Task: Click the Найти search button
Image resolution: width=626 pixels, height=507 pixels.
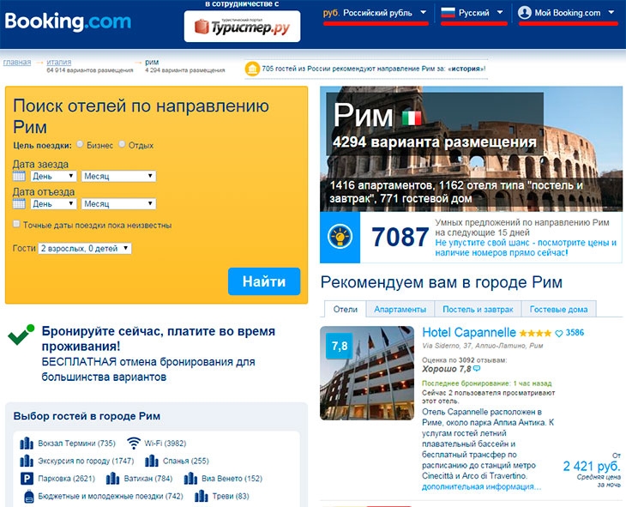Action: pyautogui.click(x=264, y=281)
